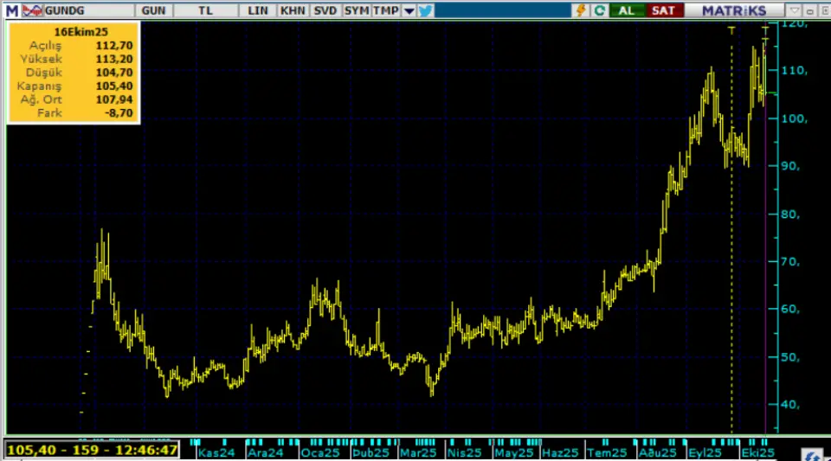Open the Twitter bird icon
This screenshot has width=831, height=461.
[425, 10]
